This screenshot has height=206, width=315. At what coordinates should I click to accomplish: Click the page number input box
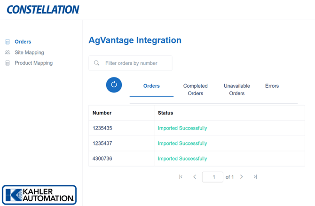(213, 177)
